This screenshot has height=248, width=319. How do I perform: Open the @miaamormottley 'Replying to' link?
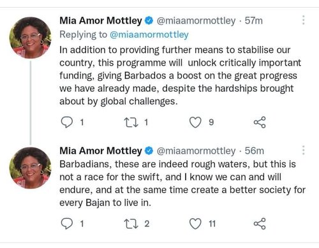(x=149, y=35)
